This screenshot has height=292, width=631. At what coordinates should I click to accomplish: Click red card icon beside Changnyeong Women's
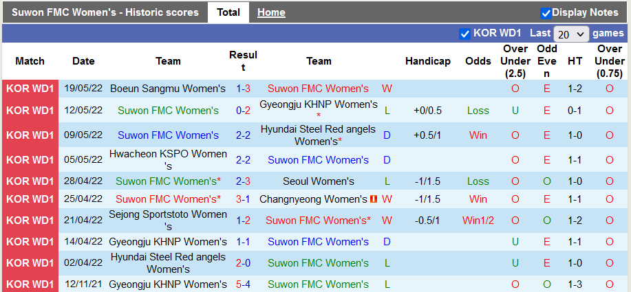pos(374,199)
